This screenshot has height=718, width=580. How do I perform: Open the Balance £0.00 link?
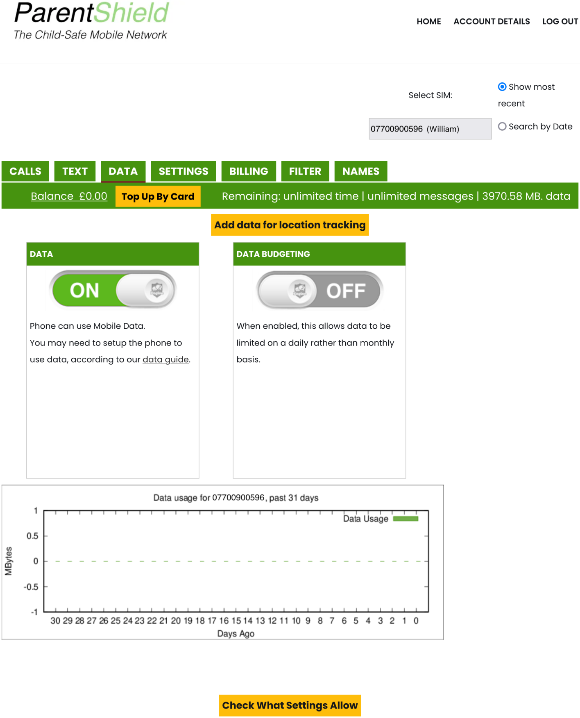(69, 196)
